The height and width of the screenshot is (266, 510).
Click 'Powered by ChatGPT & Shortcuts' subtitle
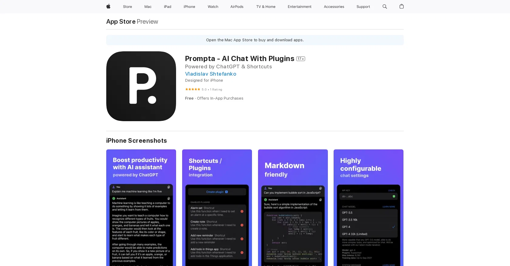pyautogui.click(x=229, y=66)
